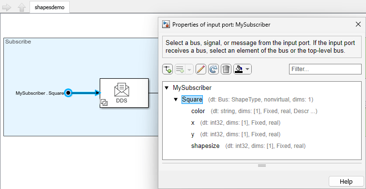Click the dialog's Simulink title bar icon

(x=166, y=25)
